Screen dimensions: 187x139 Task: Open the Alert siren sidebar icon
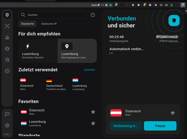tap(7, 37)
